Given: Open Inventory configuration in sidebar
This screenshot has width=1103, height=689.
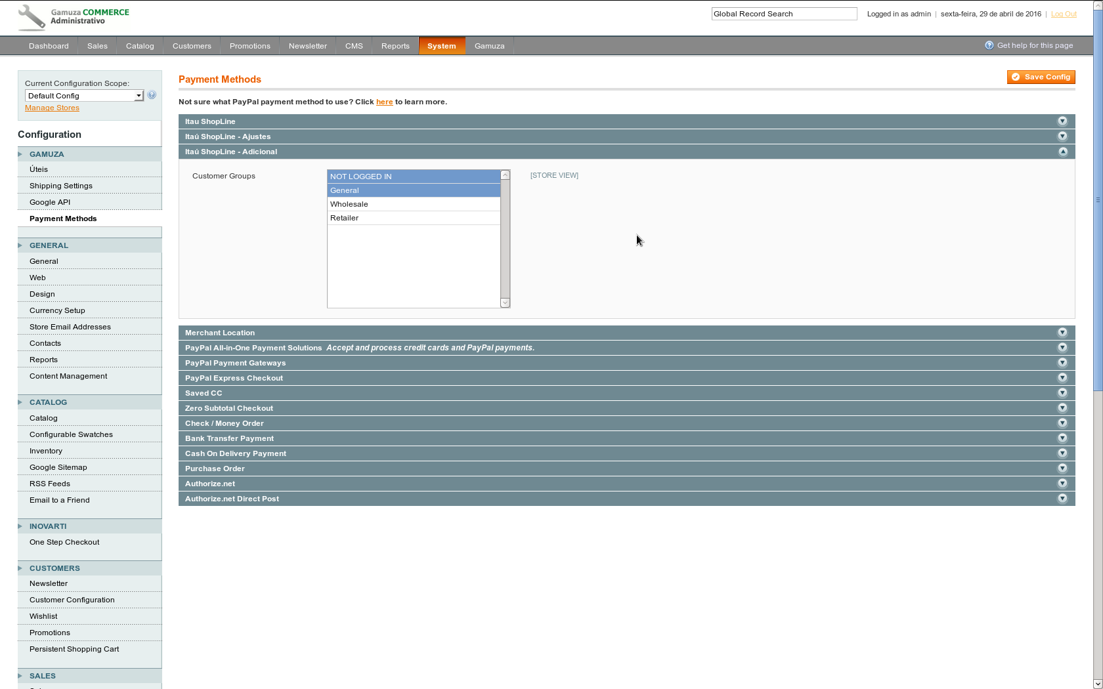Looking at the screenshot, I should coord(46,451).
